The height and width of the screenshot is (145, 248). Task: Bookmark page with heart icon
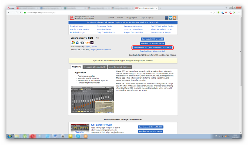pos(214,12)
